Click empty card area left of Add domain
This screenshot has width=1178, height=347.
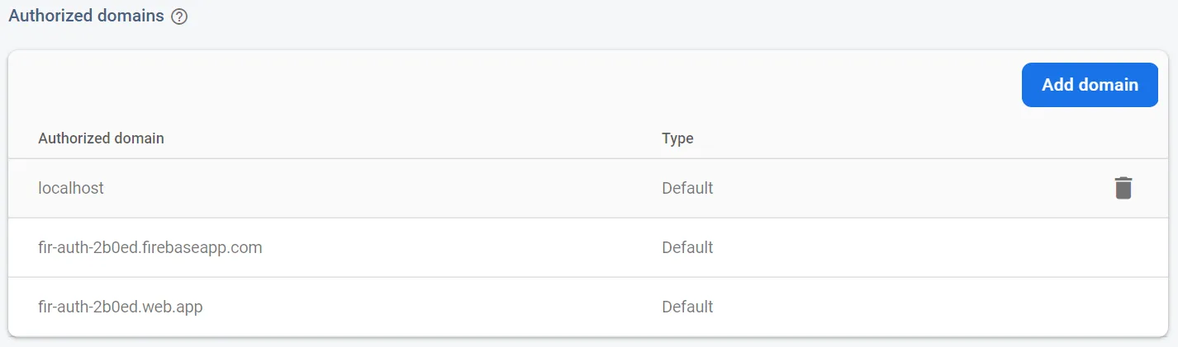pyautogui.click(x=496, y=85)
